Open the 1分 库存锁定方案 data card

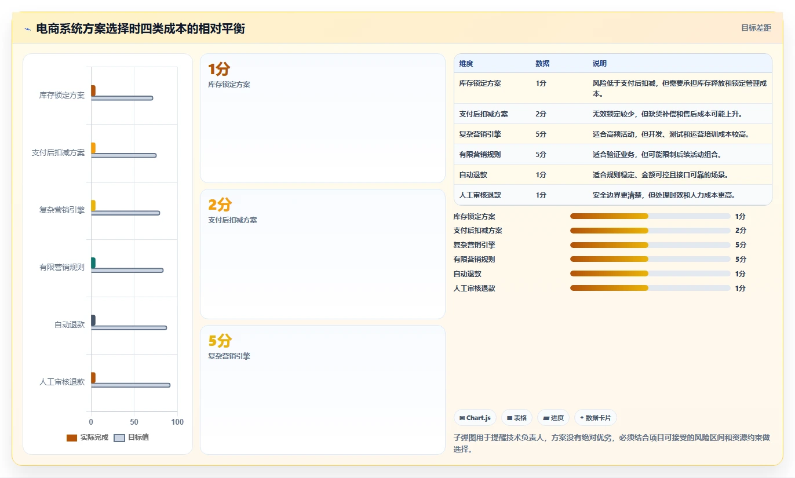pyautogui.click(x=323, y=118)
